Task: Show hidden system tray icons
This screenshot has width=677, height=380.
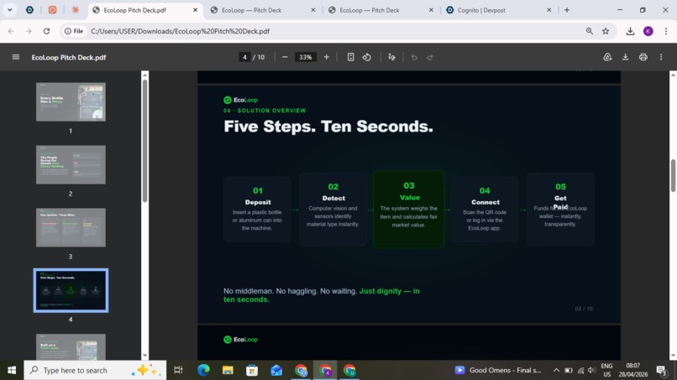Action: click(556, 370)
